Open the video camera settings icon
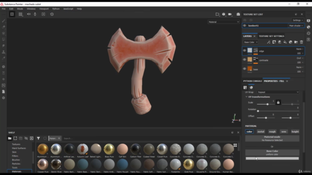Image resolution: width=312 pixels, height=175 pixels. click(x=230, y=14)
